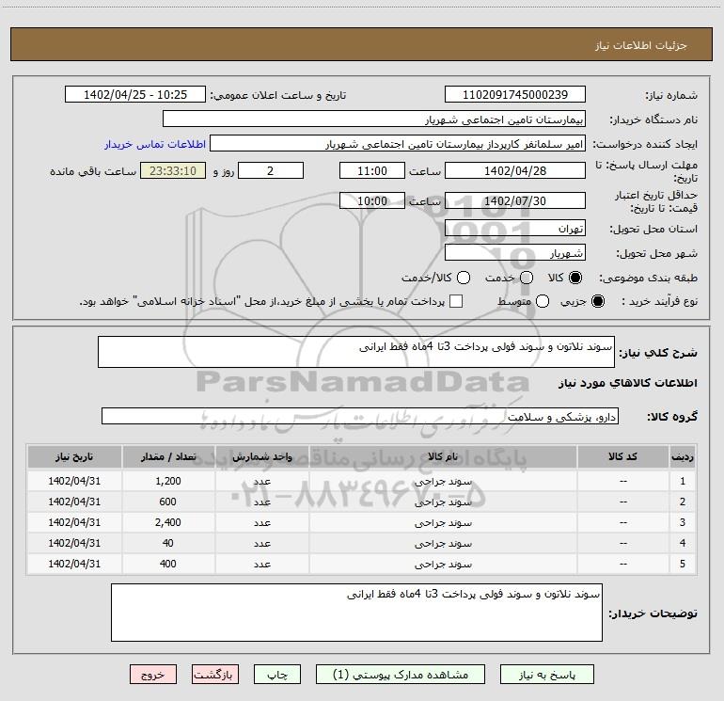This screenshot has width=724, height=701.
Task: Click the 'خروج' exit button
Action: pos(153,675)
